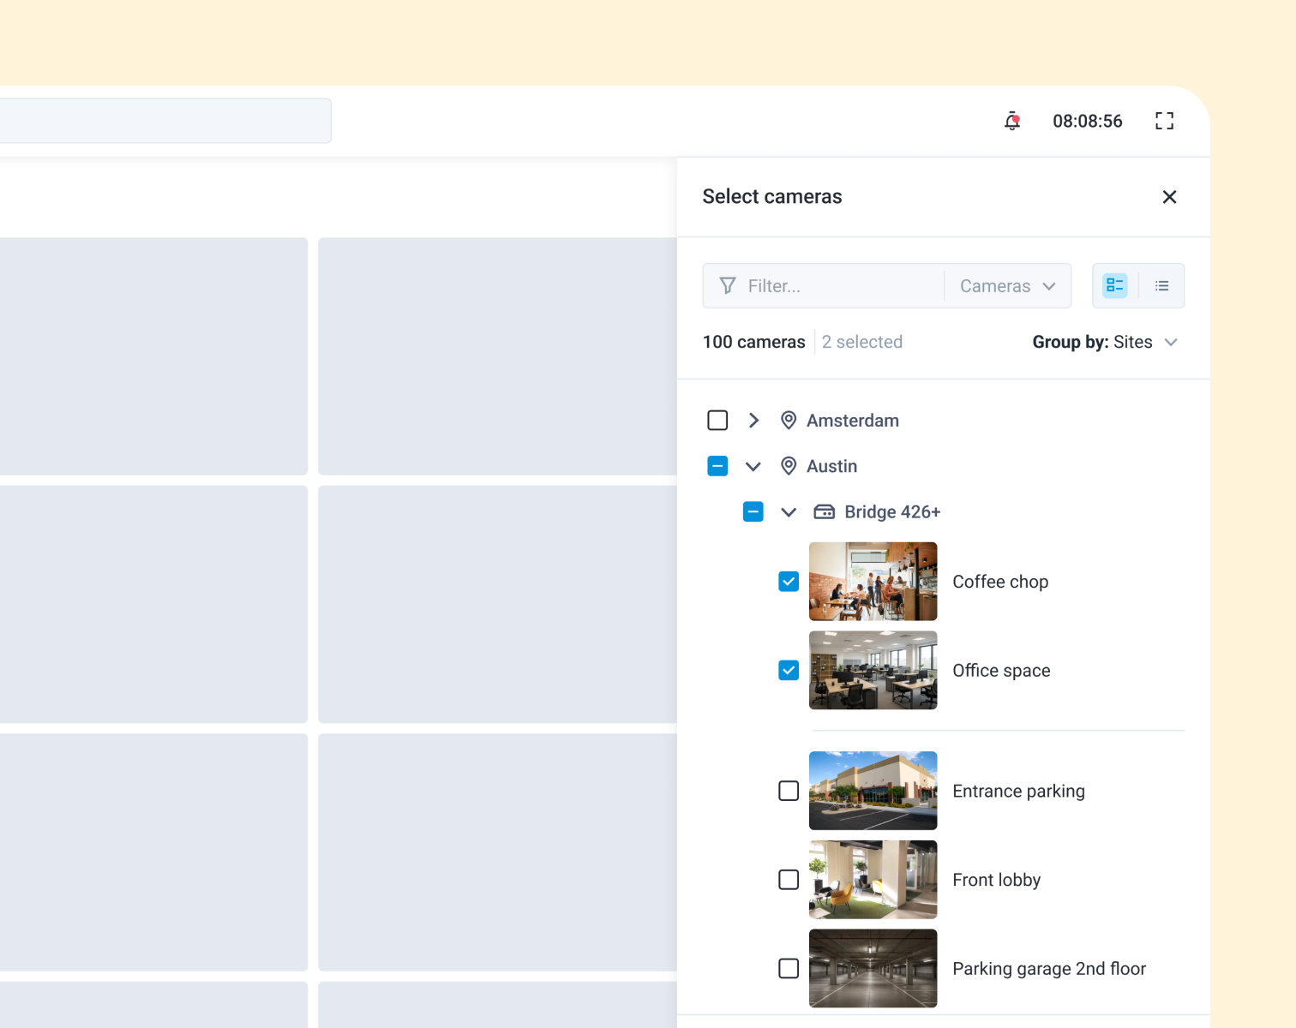The width and height of the screenshot is (1296, 1028).
Task: Click the Parking garage 2nd floor thumbnail
Action: click(873, 968)
